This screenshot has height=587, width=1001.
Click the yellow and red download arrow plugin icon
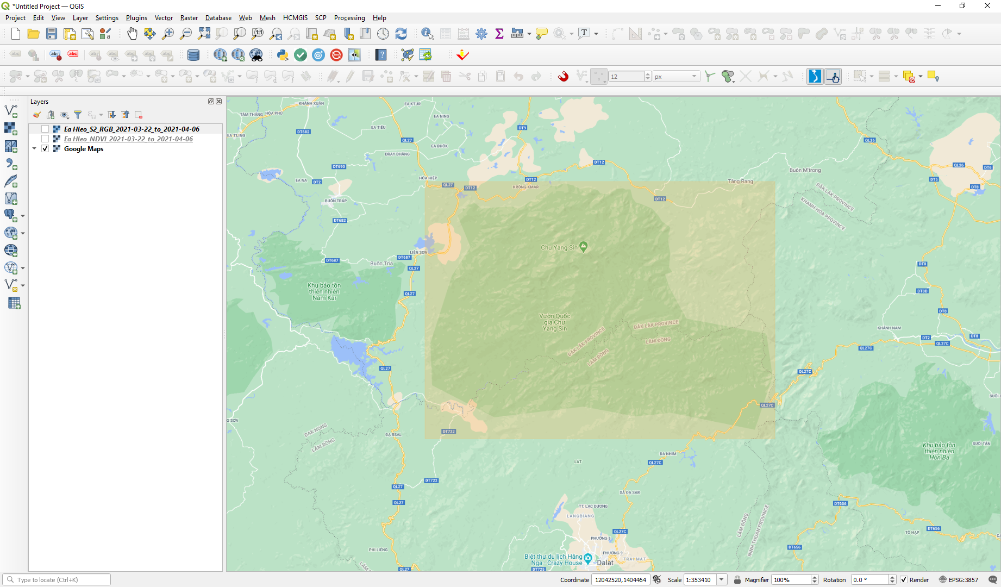click(462, 55)
